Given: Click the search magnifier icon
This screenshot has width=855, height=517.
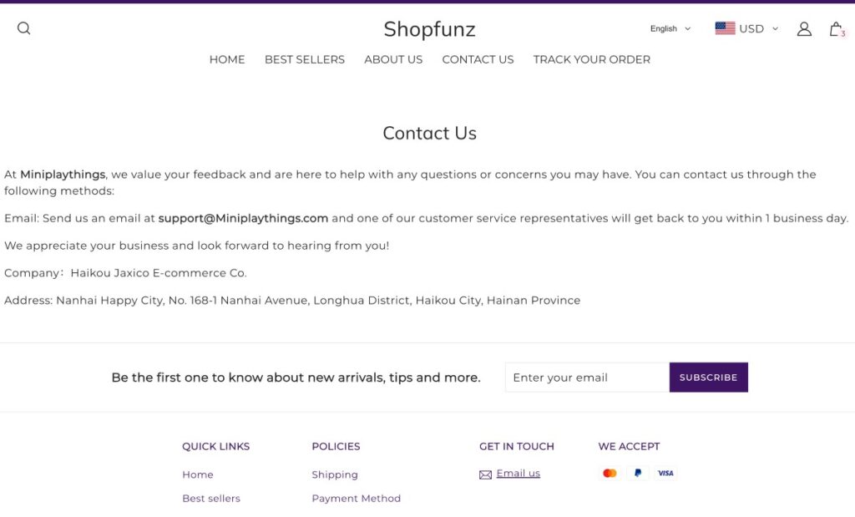Looking at the screenshot, I should point(23,28).
